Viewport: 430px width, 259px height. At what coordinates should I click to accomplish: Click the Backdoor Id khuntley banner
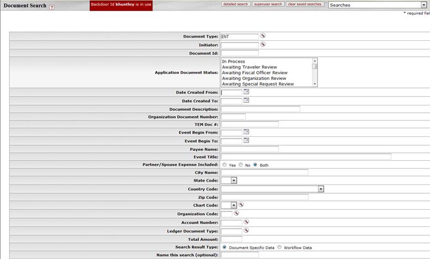pos(121,5)
